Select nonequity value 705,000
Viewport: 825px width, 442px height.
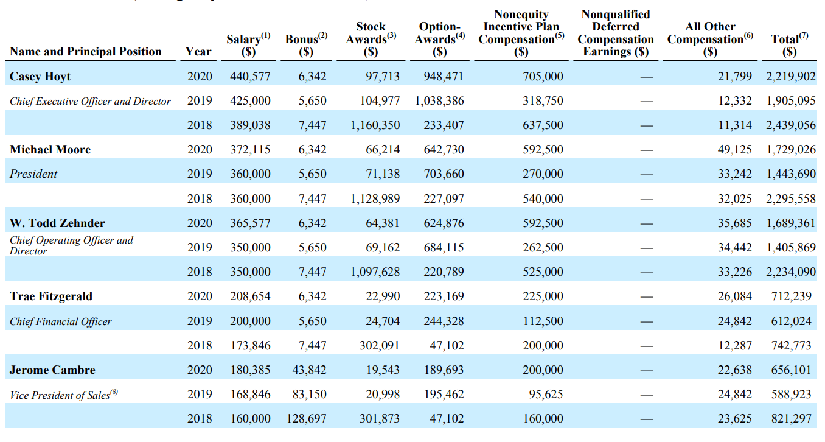click(543, 77)
